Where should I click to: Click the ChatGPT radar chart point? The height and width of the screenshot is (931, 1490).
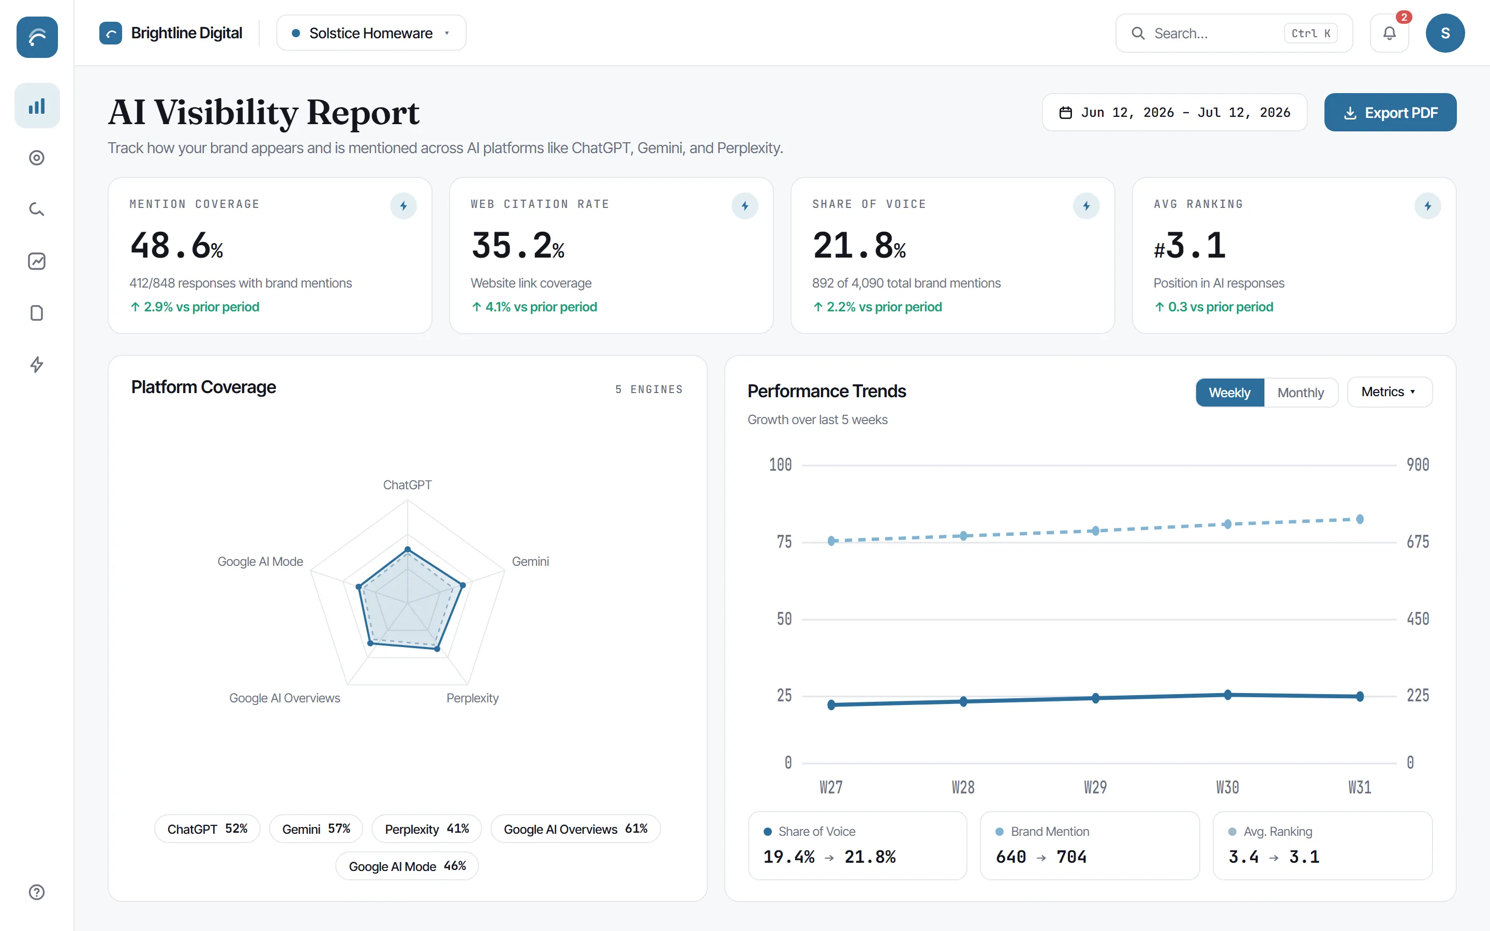point(407,549)
